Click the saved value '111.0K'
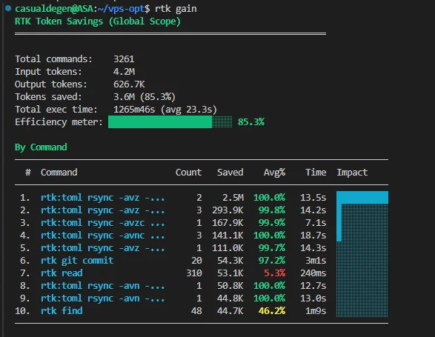This screenshot has height=337, width=435. pyautogui.click(x=228, y=247)
